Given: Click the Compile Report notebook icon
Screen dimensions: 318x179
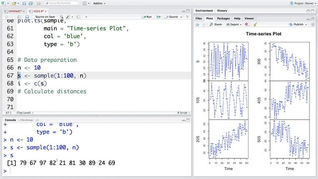Looking at the screenshot, I should (x=79, y=17).
